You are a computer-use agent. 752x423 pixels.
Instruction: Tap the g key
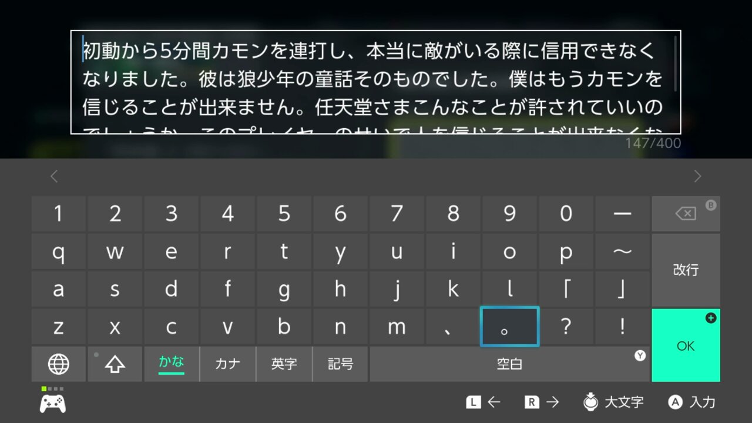284,289
